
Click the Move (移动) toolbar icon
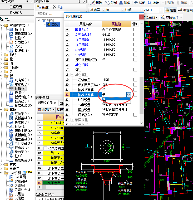pyautogui.click(x=136, y=3)
